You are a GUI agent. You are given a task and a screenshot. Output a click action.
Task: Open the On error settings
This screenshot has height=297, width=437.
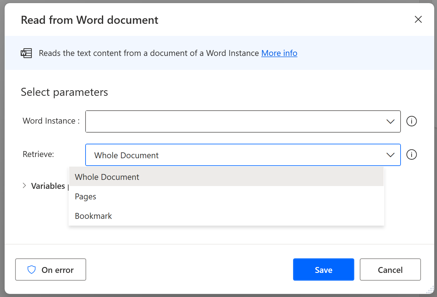click(x=51, y=269)
